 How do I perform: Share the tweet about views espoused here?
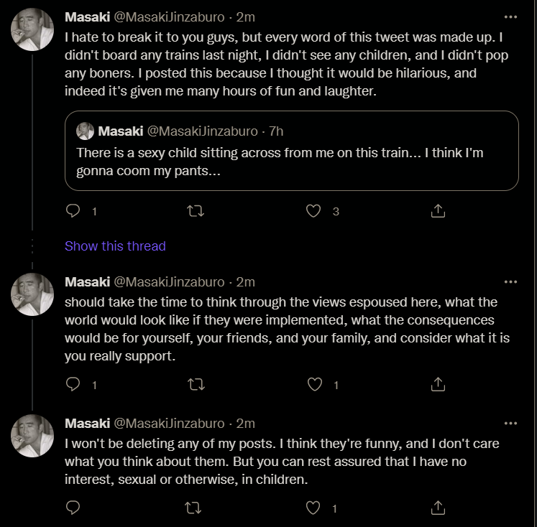click(x=438, y=384)
